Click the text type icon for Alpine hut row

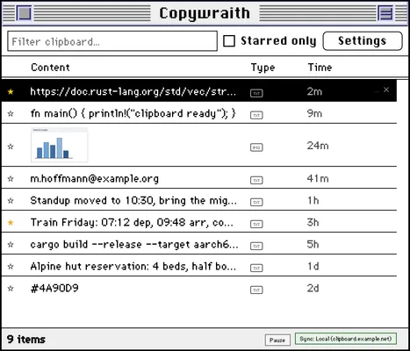click(x=256, y=268)
